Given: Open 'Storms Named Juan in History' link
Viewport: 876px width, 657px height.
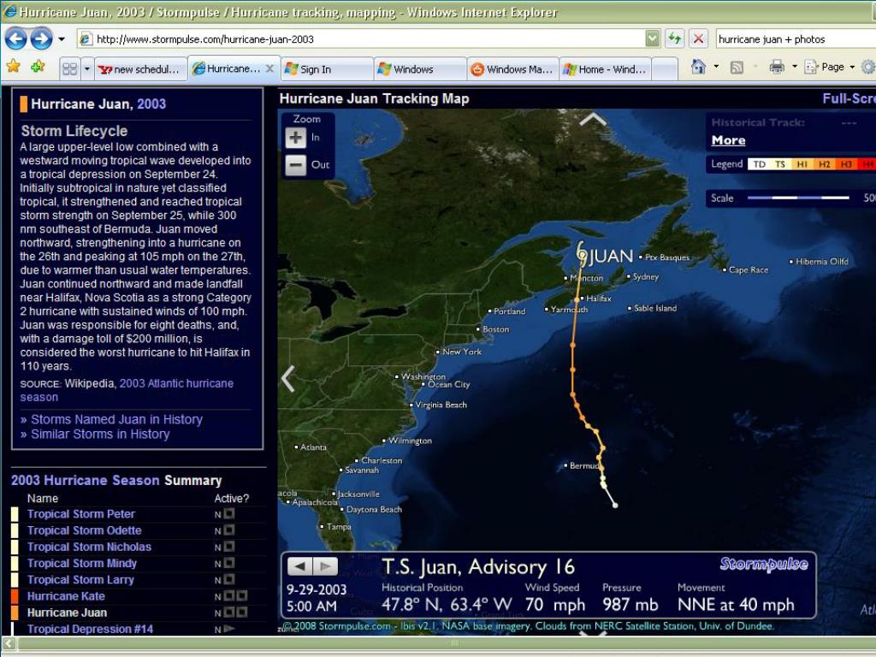Looking at the screenshot, I should tap(116, 419).
